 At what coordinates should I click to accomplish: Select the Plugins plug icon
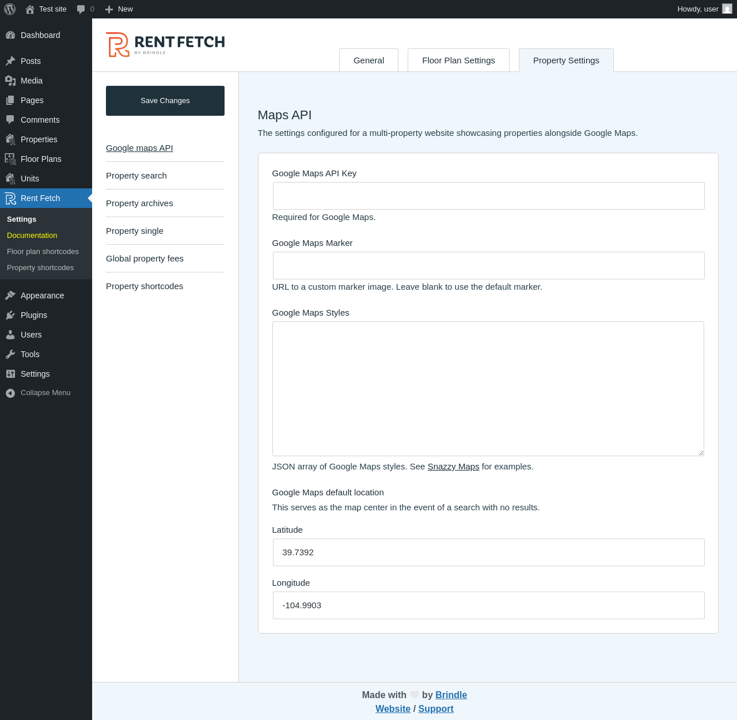[10, 315]
